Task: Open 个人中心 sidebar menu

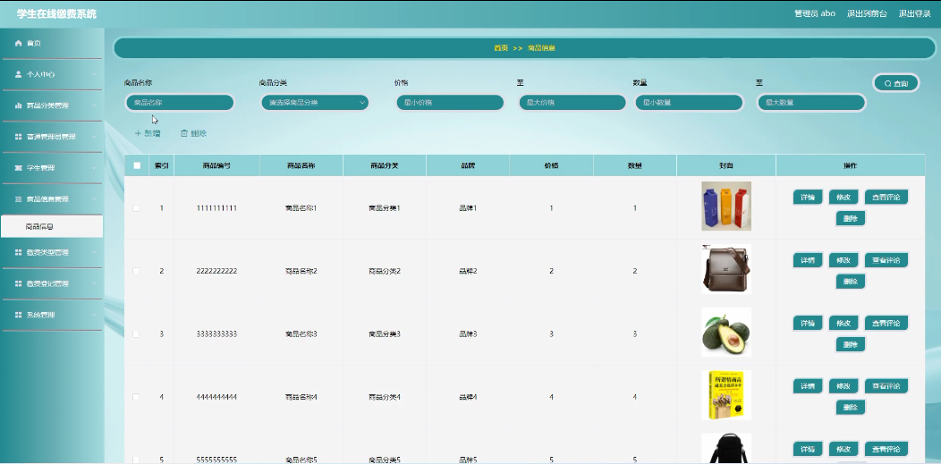Action: 52,74
